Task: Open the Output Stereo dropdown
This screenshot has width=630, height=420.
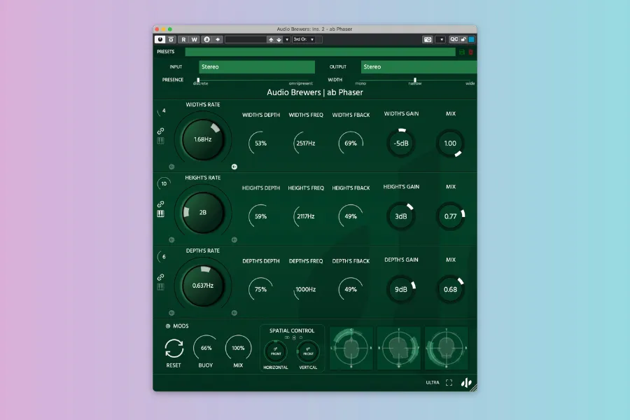Action: point(418,67)
